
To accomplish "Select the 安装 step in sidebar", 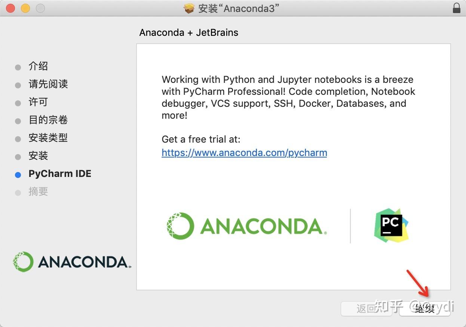I will (38, 156).
